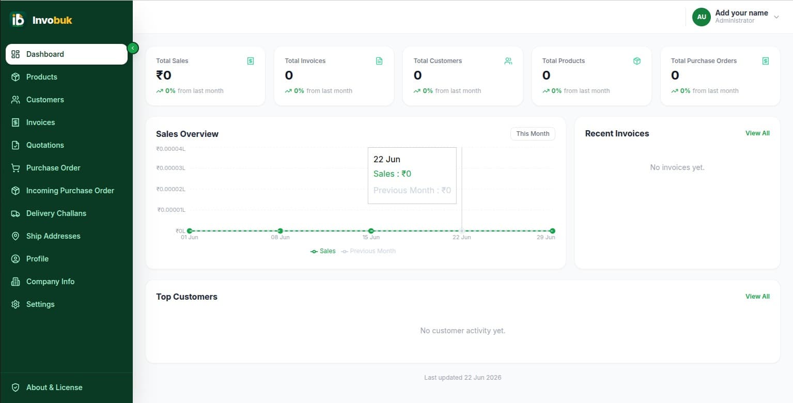Go to the Products page
The image size is (793, 403).
(67, 77)
